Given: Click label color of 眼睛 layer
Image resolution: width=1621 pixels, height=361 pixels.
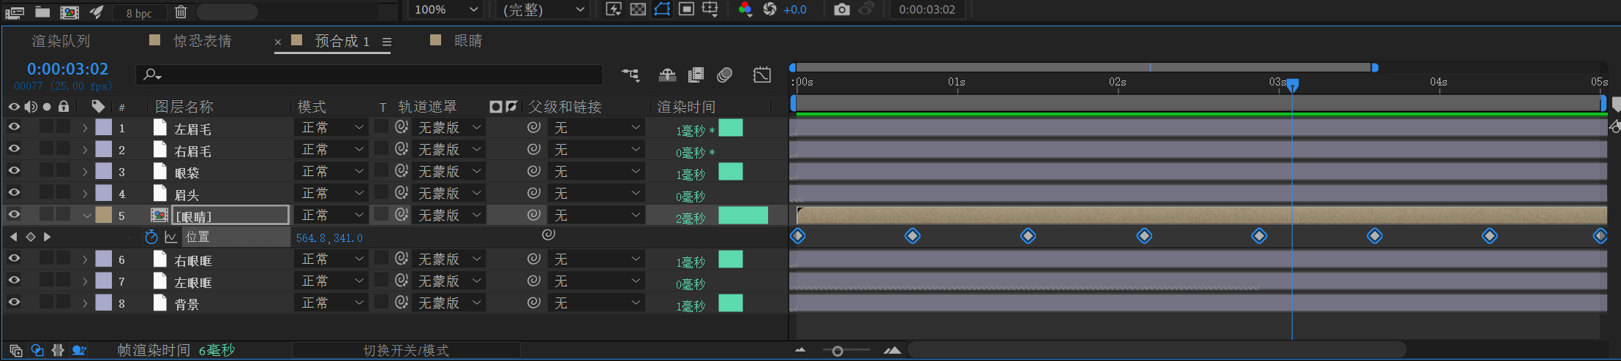Looking at the screenshot, I should click(104, 215).
